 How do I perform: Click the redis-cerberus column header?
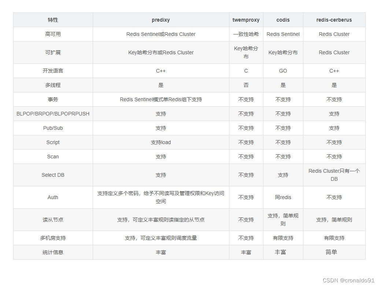coord(334,20)
